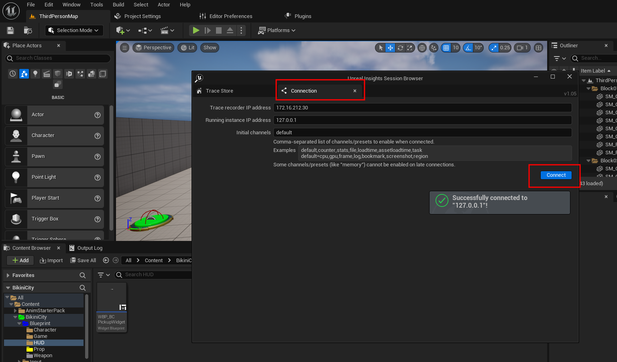Open the Selection Mode dropdown
617x362 pixels.
point(74,30)
